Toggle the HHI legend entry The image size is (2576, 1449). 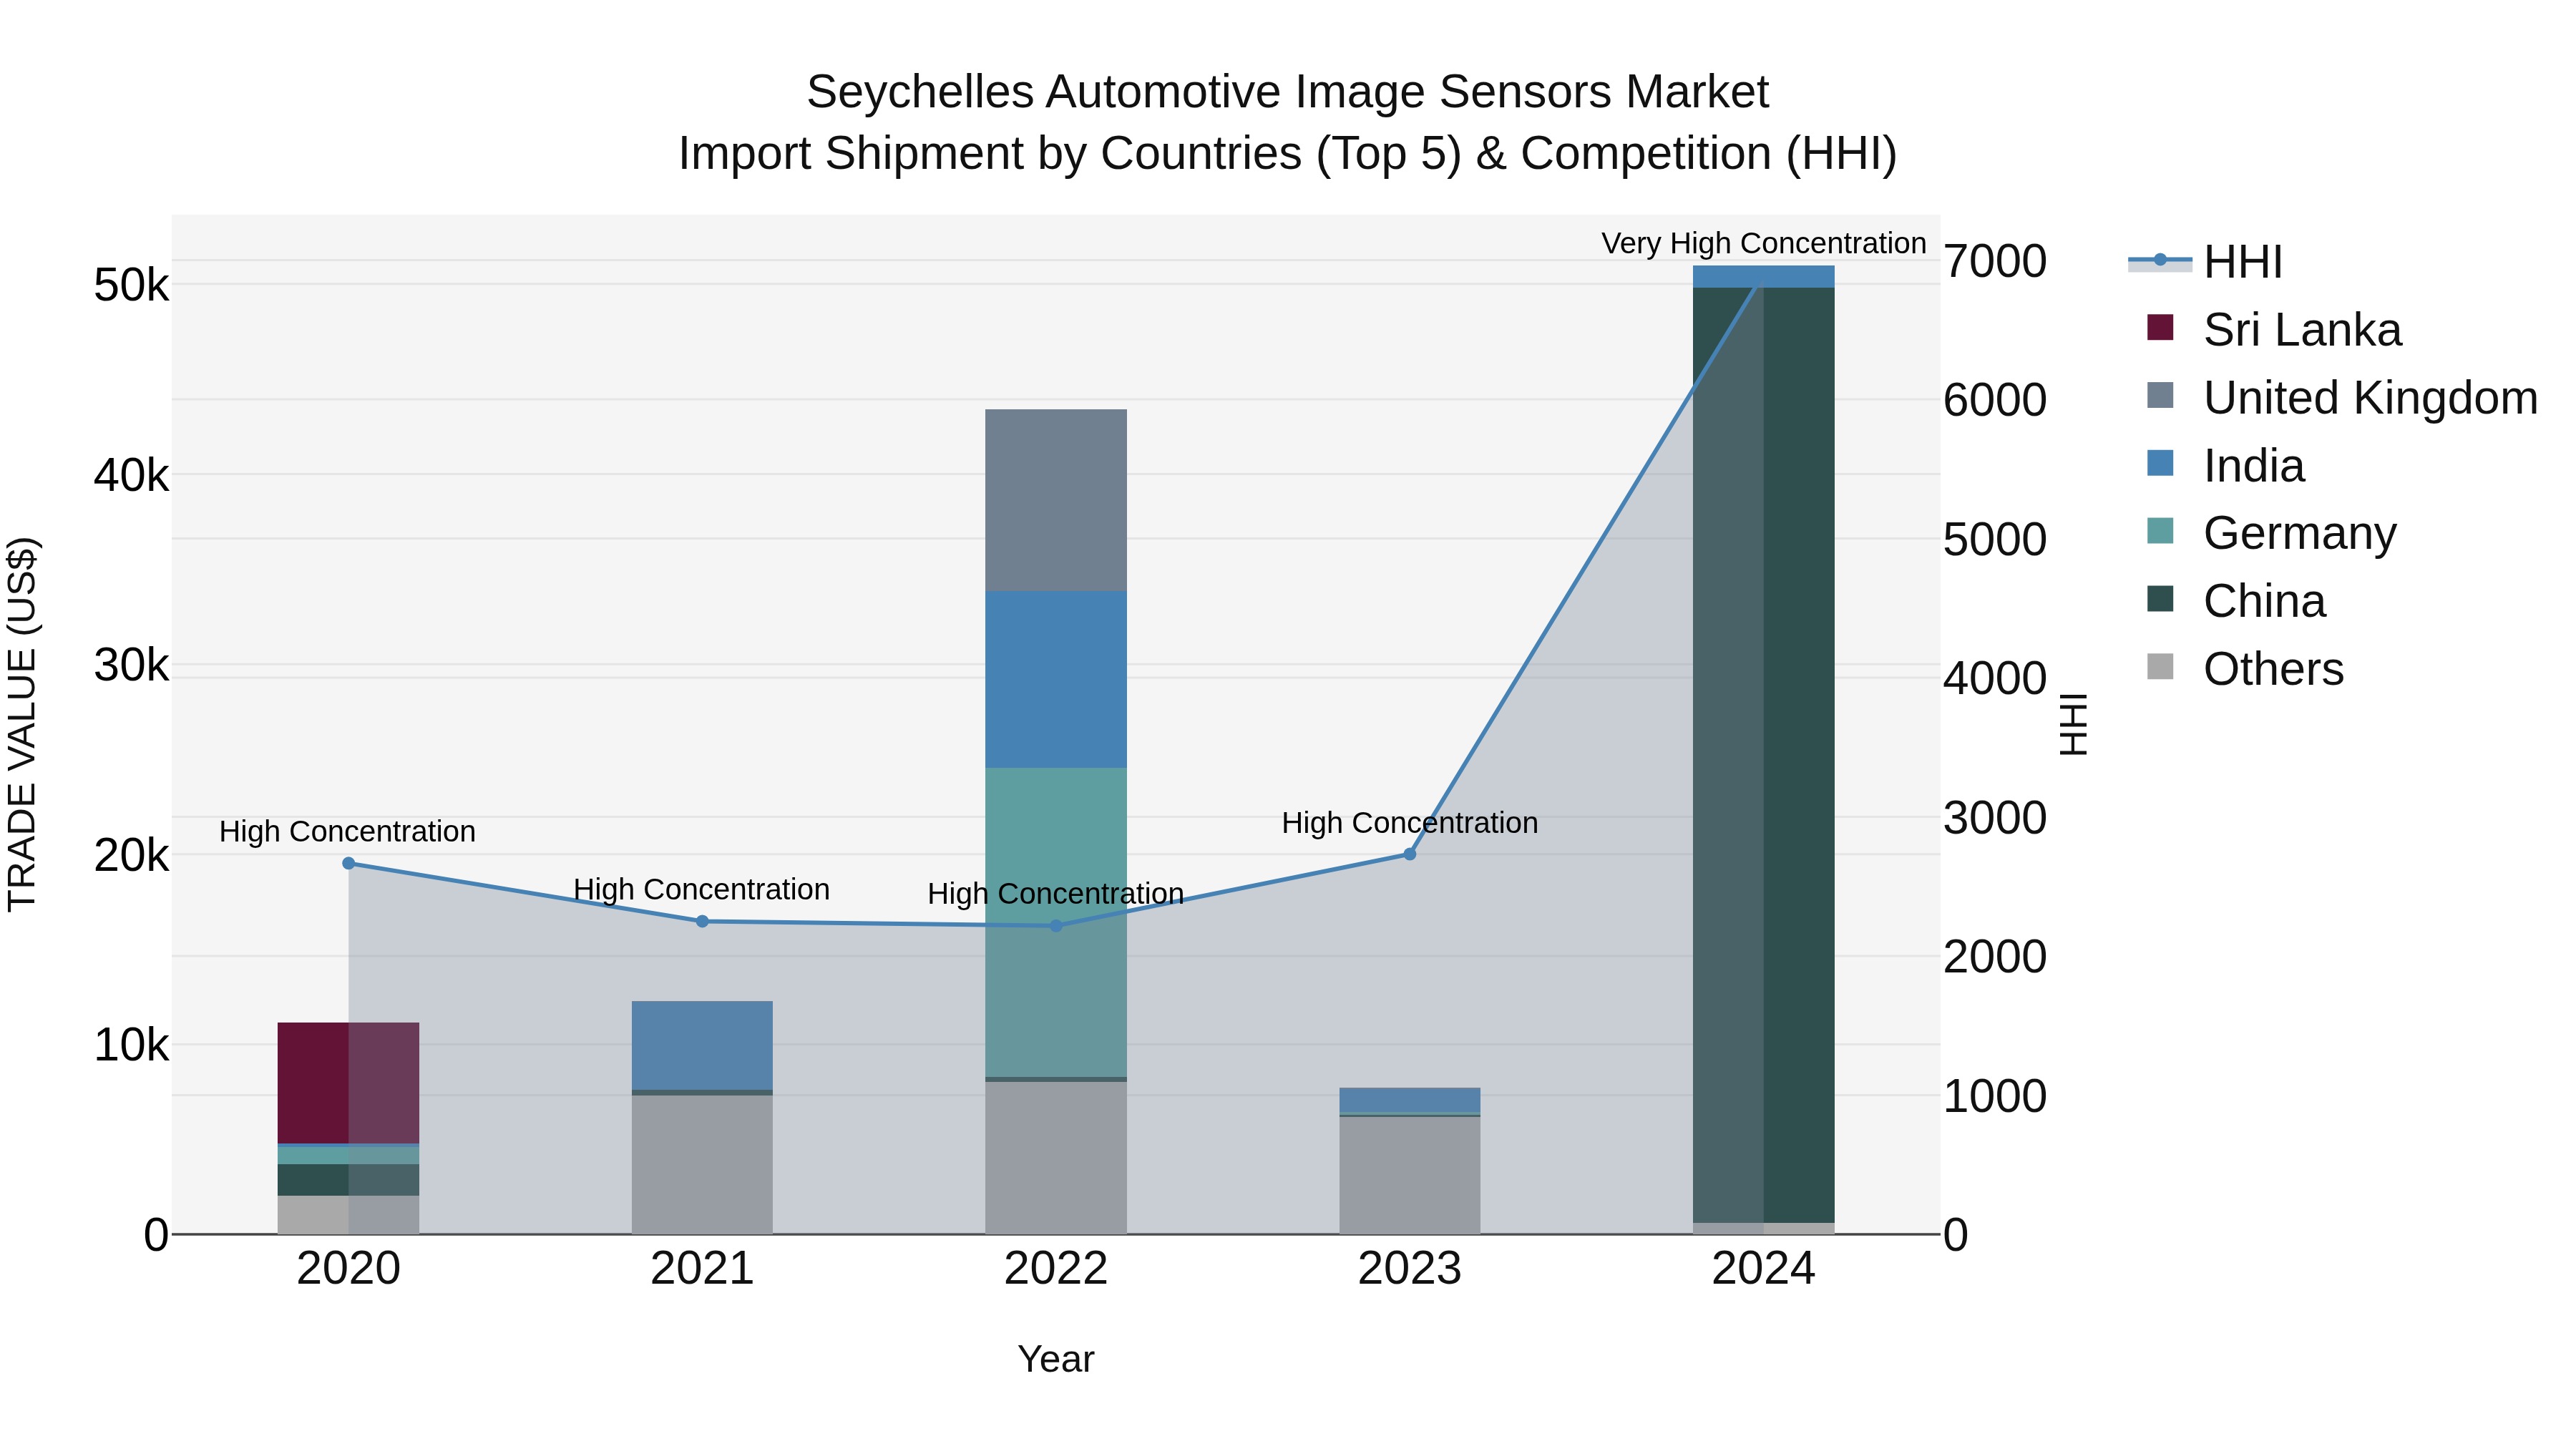tap(2206, 262)
